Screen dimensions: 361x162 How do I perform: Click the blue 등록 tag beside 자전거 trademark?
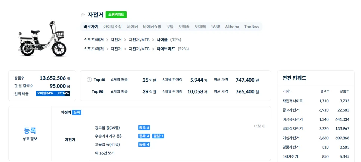(x=77, y=112)
